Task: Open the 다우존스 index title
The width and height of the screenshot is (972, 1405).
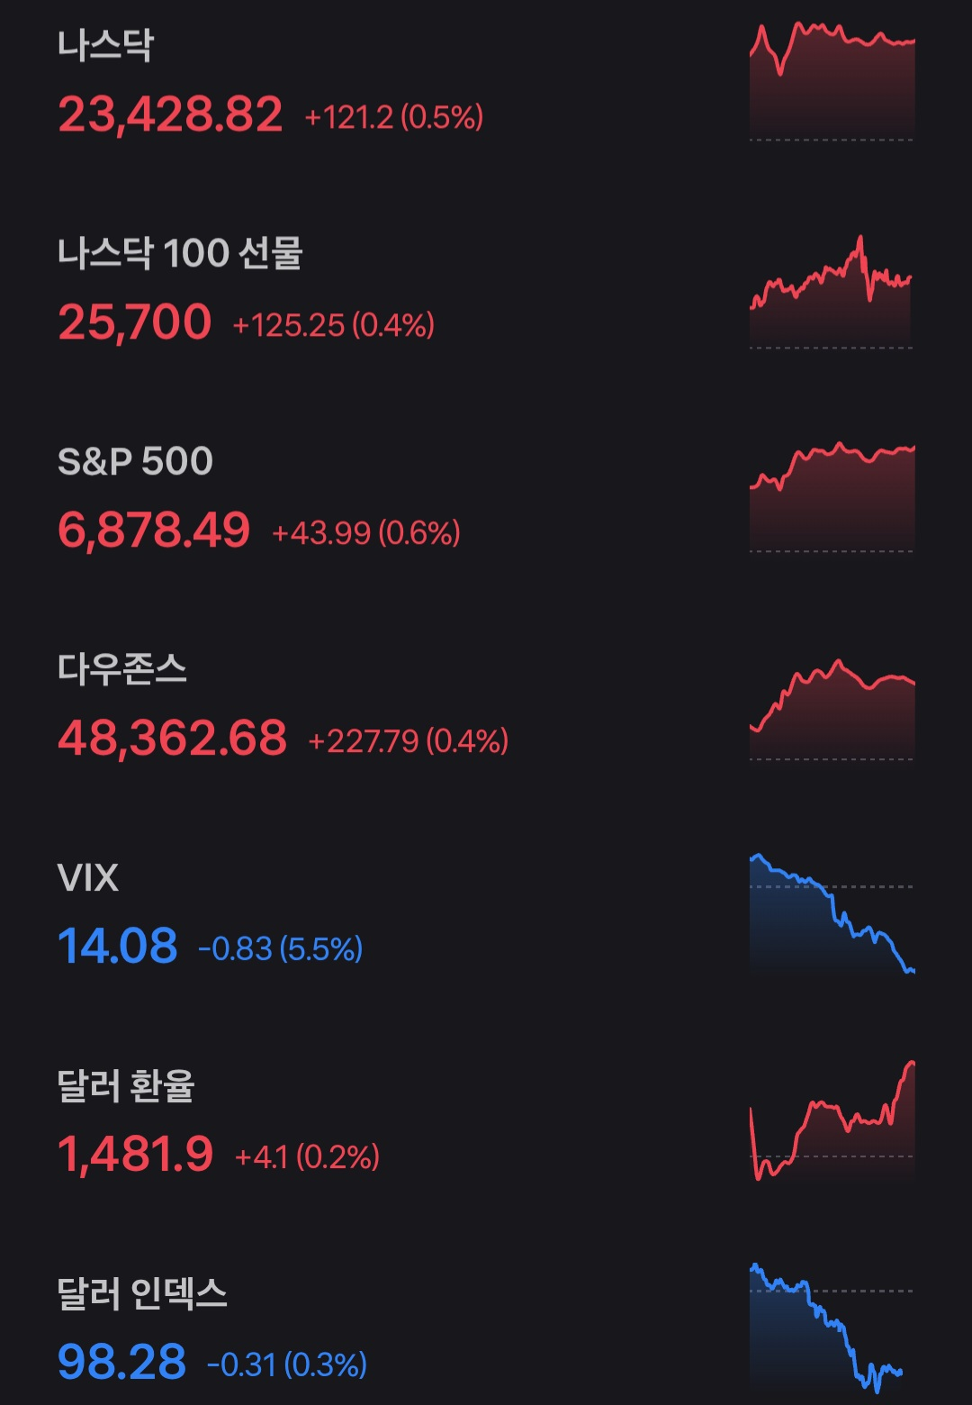Action: pos(122,669)
